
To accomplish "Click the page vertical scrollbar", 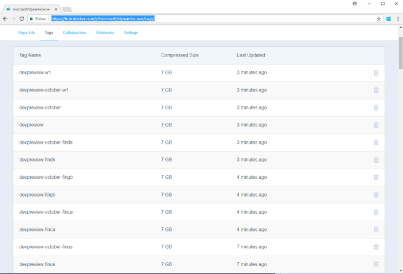I will click(x=400, y=154).
